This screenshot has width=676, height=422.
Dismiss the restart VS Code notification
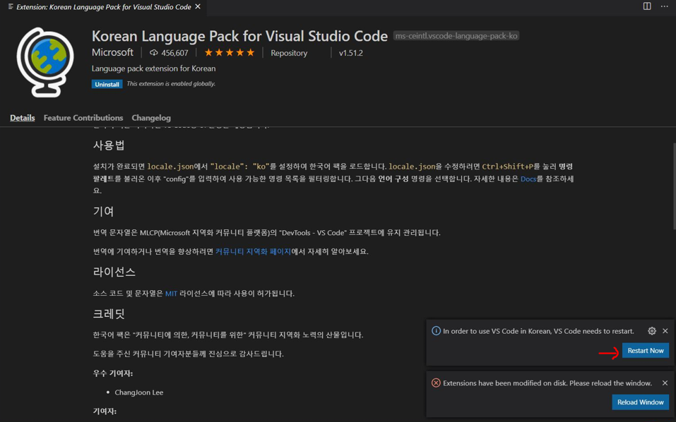pos(665,331)
